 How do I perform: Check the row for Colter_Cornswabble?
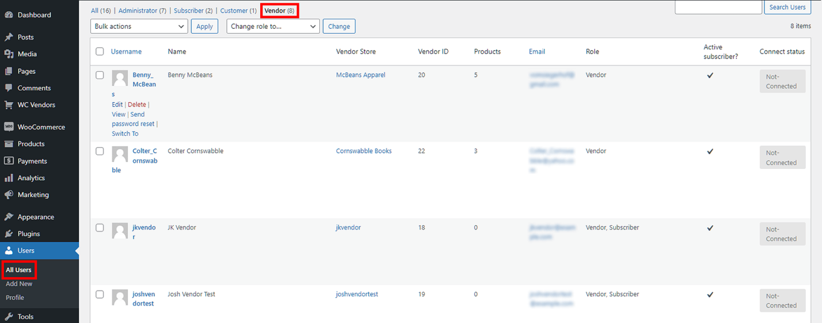100,151
